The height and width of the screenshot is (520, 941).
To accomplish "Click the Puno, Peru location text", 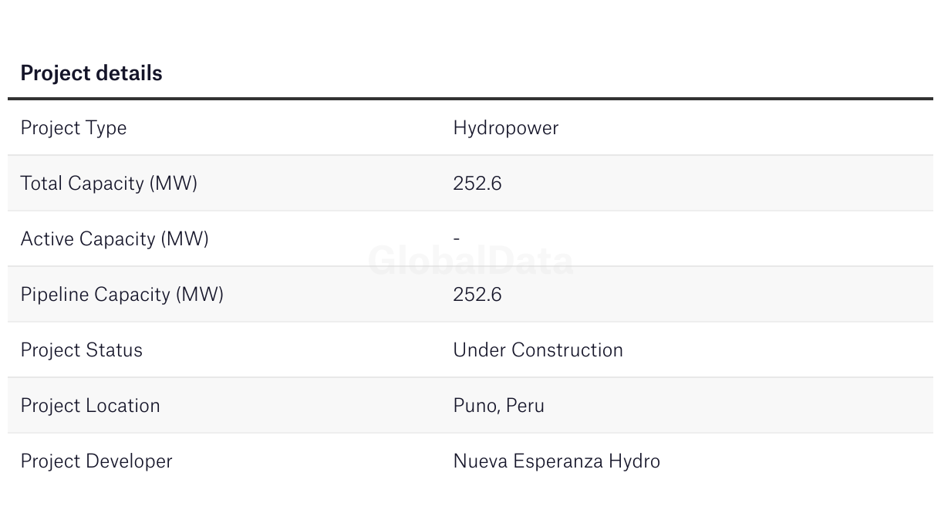I will pyautogui.click(x=499, y=406).
